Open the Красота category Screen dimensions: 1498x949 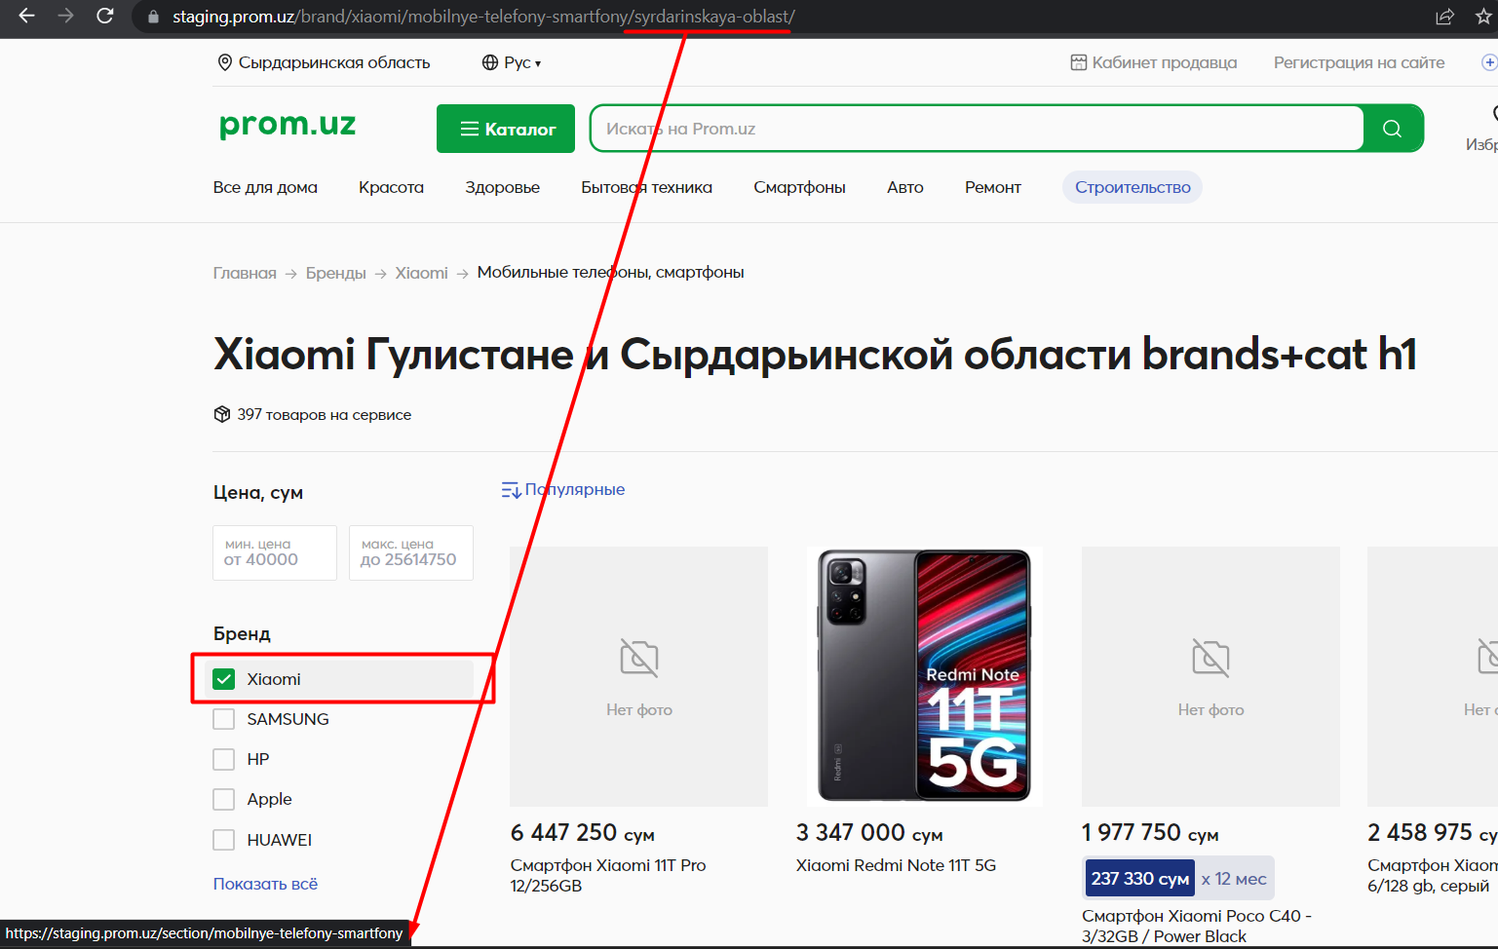tap(391, 187)
